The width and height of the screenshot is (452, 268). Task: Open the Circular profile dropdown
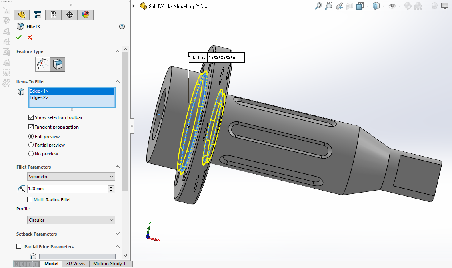(71, 220)
